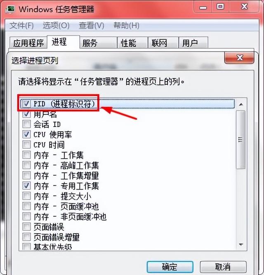Screen dimensions: 264x275
Task: Confirm with the 确定 button
Action: (170, 267)
